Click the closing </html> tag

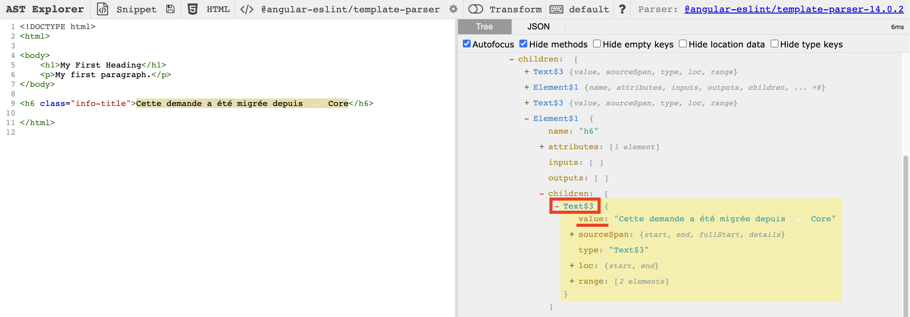pos(37,122)
